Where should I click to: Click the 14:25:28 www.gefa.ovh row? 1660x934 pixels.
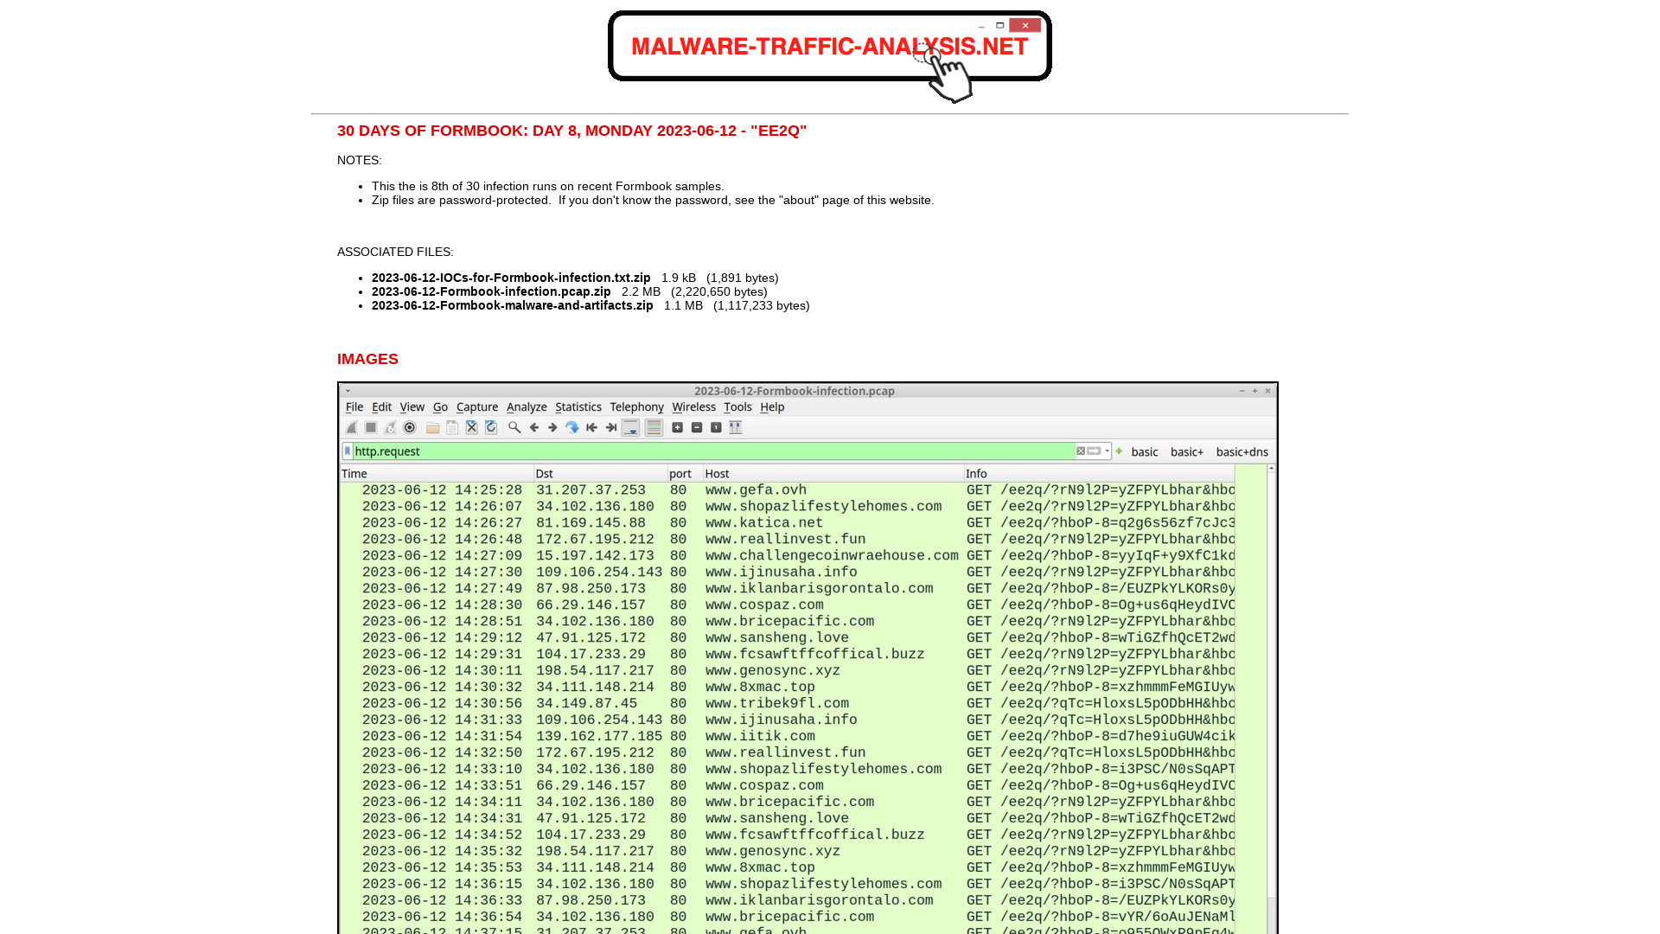click(788, 490)
